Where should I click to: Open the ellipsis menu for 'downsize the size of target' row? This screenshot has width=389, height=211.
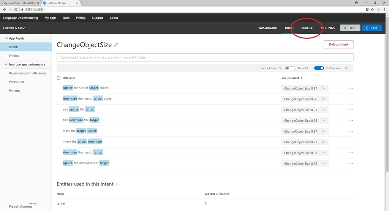click(x=351, y=153)
